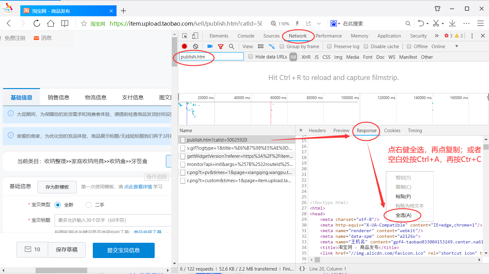Toggle the device toolbar icon
Screen dimensions: 489x274
(x=195, y=36)
